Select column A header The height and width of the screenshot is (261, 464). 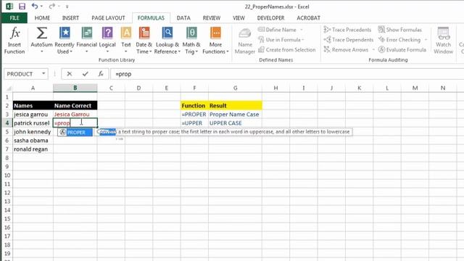33,88
